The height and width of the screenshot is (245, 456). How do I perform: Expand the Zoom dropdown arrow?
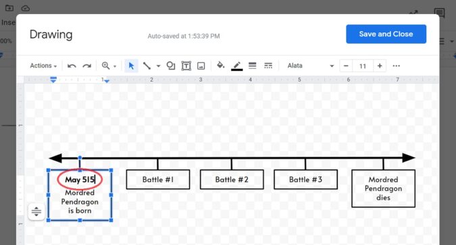tap(115, 66)
